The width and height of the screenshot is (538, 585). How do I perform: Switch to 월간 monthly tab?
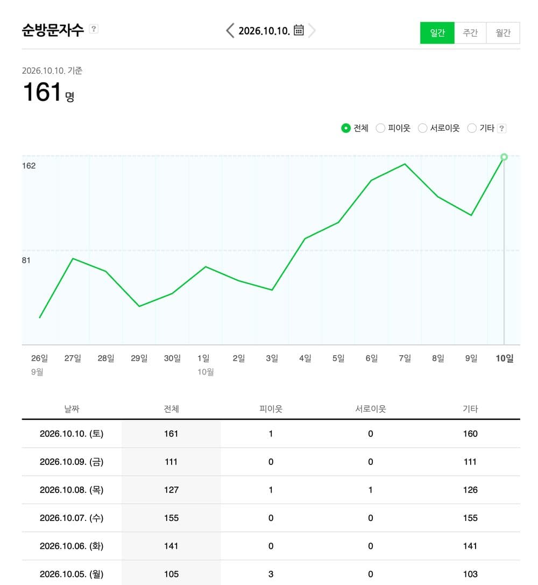pyautogui.click(x=503, y=33)
